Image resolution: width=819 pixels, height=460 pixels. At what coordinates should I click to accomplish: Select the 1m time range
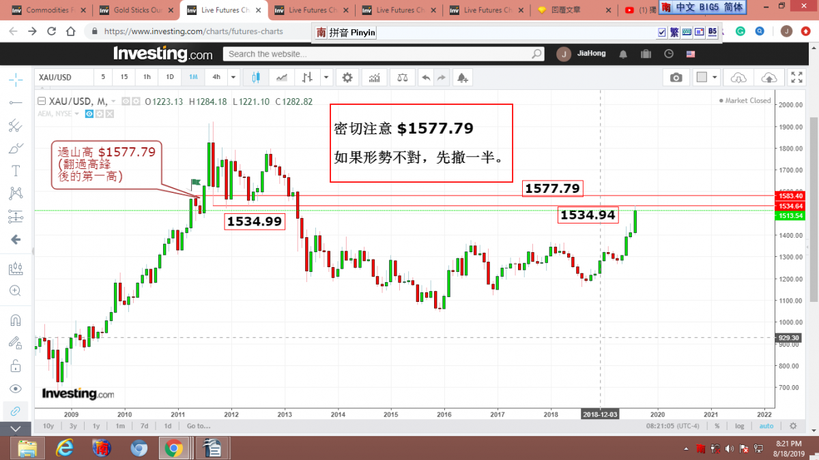[x=120, y=426]
